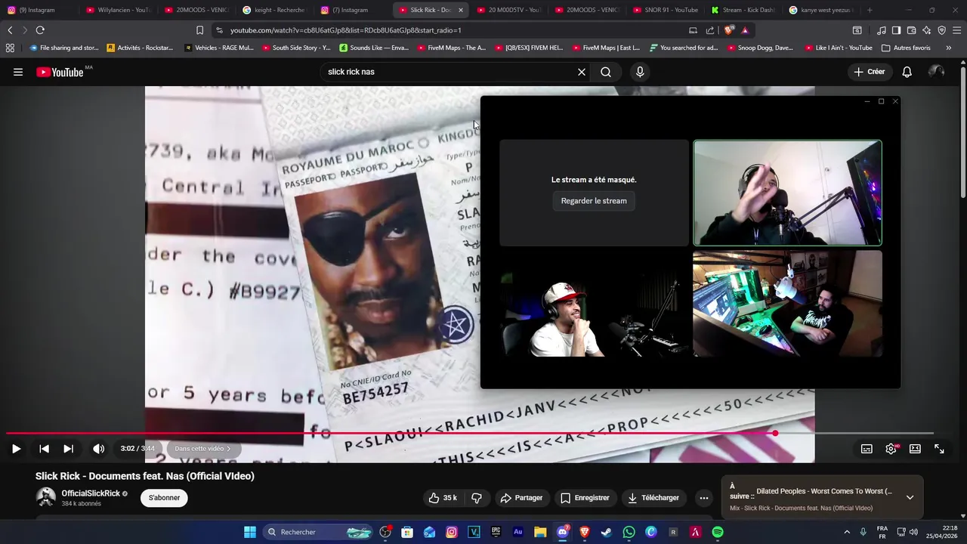This screenshot has height=544, width=967.
Task: Reload the current page
Action: coord(40,30)
